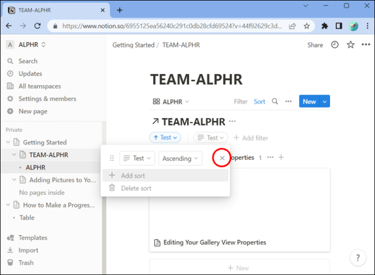Open the browser extensions puzzle icon
The image size is (375, 275).
pyautogui.click(x=324, y=26)
